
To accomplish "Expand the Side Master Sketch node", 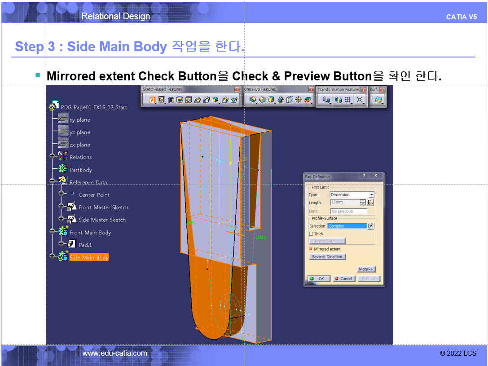I will [62, 219].
